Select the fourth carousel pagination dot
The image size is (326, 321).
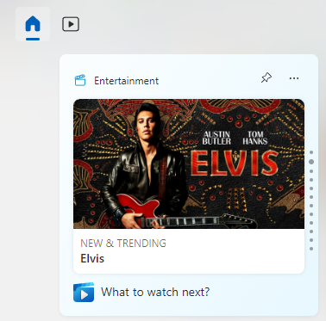coord(311,180)
